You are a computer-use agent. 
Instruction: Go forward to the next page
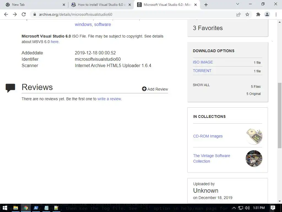pyautogui.click(x=15, y=14)
